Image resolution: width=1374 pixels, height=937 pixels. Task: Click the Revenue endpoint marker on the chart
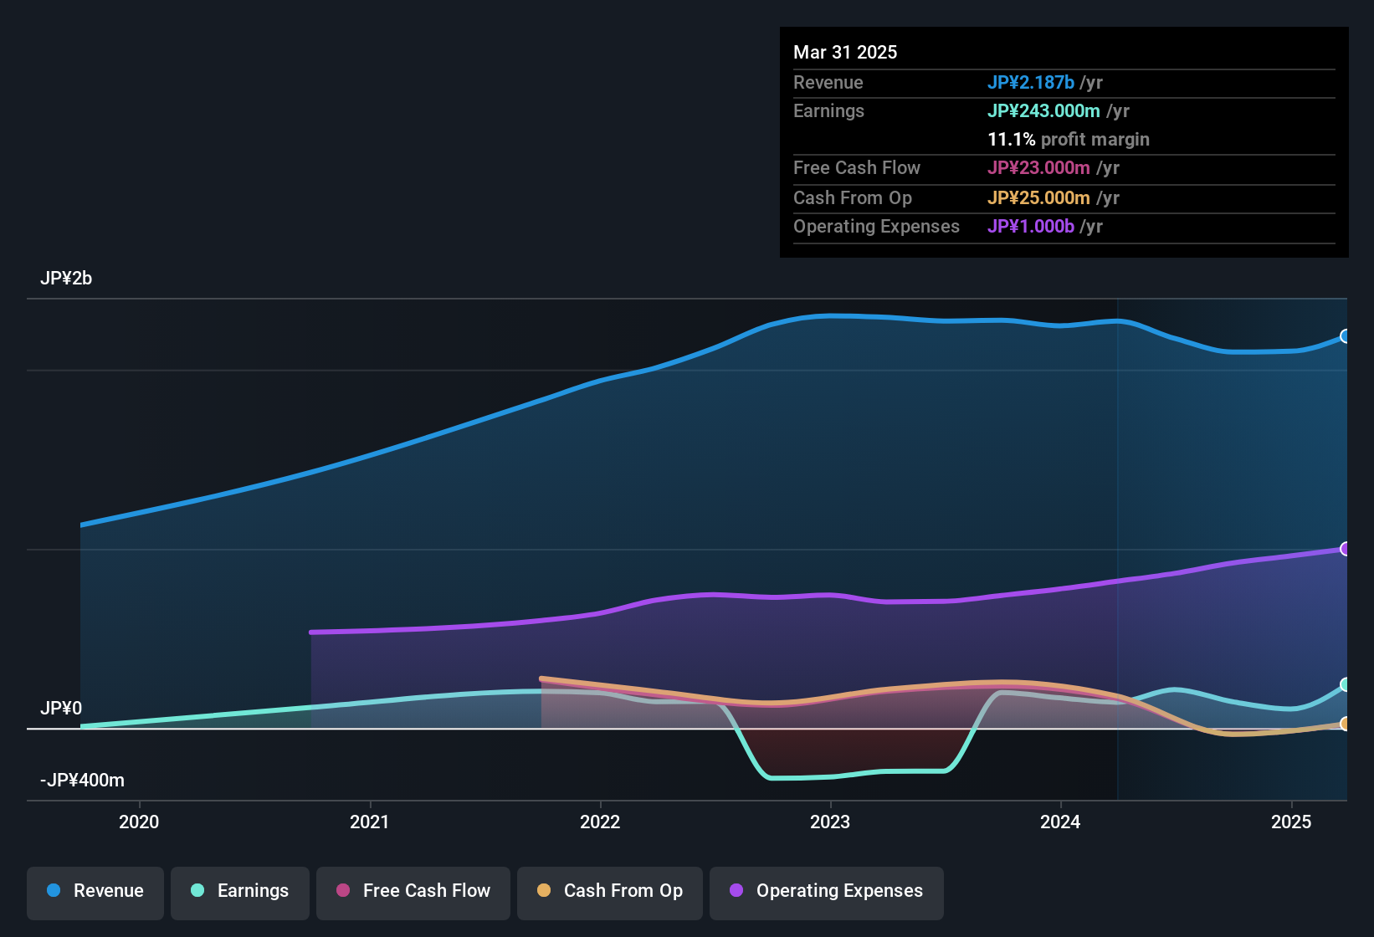click(1346, 336)
